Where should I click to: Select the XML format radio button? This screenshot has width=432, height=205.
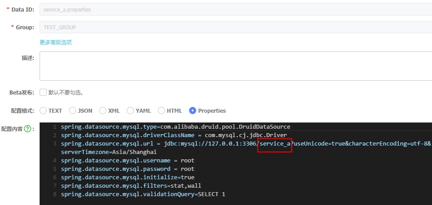click(103, 110)
